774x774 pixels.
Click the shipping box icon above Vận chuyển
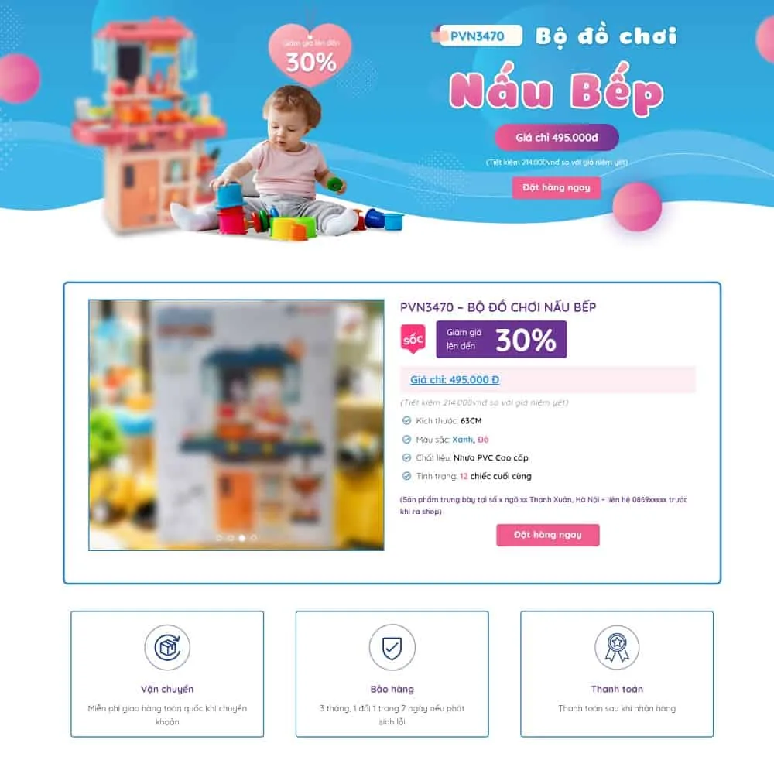(x=167, y=647)
